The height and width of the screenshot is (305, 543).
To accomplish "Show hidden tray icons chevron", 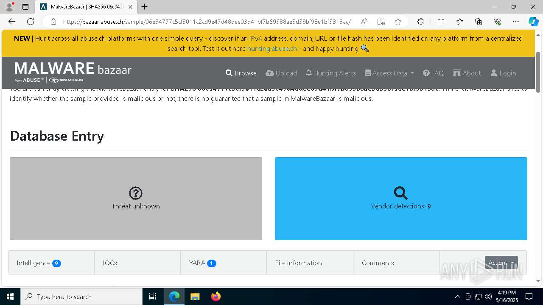I will pos(457,297).
